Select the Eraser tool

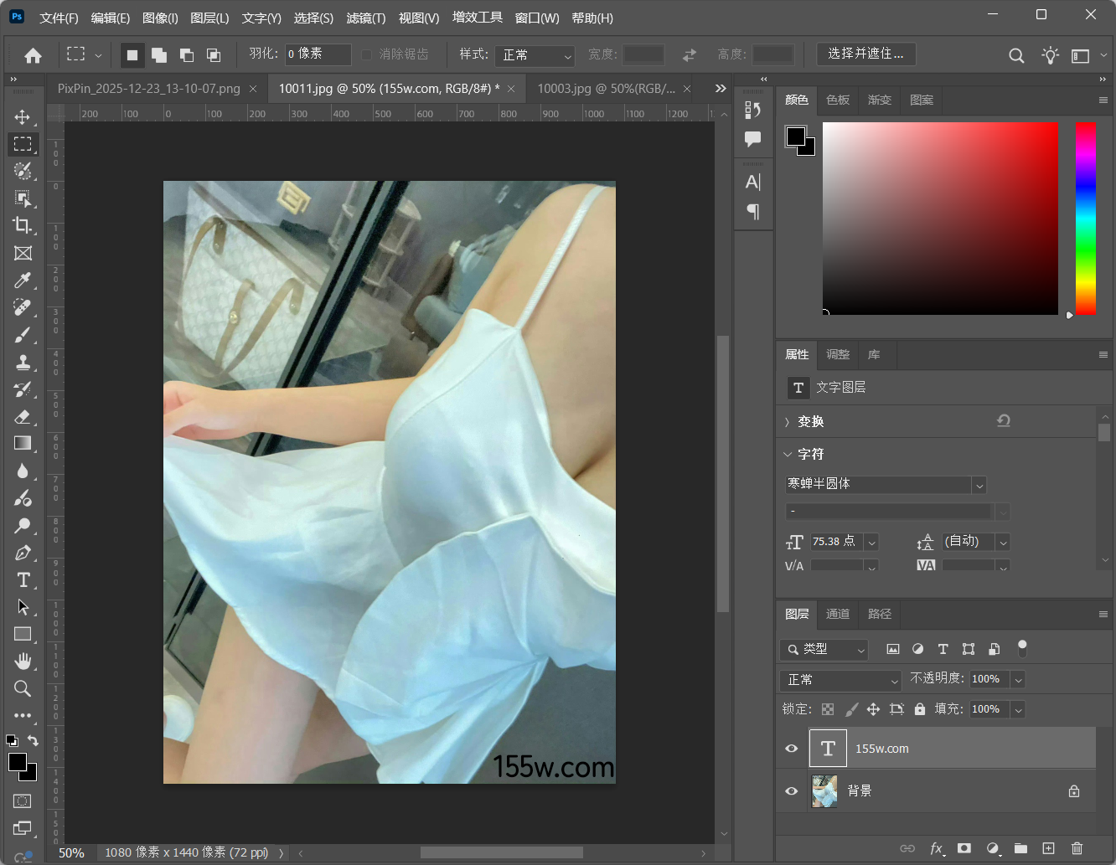23,416
